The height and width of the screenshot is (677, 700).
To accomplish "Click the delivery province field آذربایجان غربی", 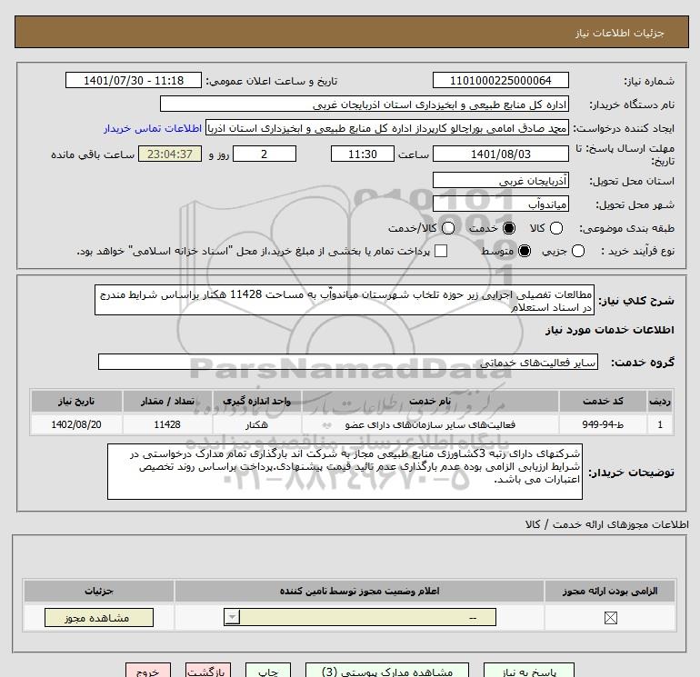I will [500, 180].
